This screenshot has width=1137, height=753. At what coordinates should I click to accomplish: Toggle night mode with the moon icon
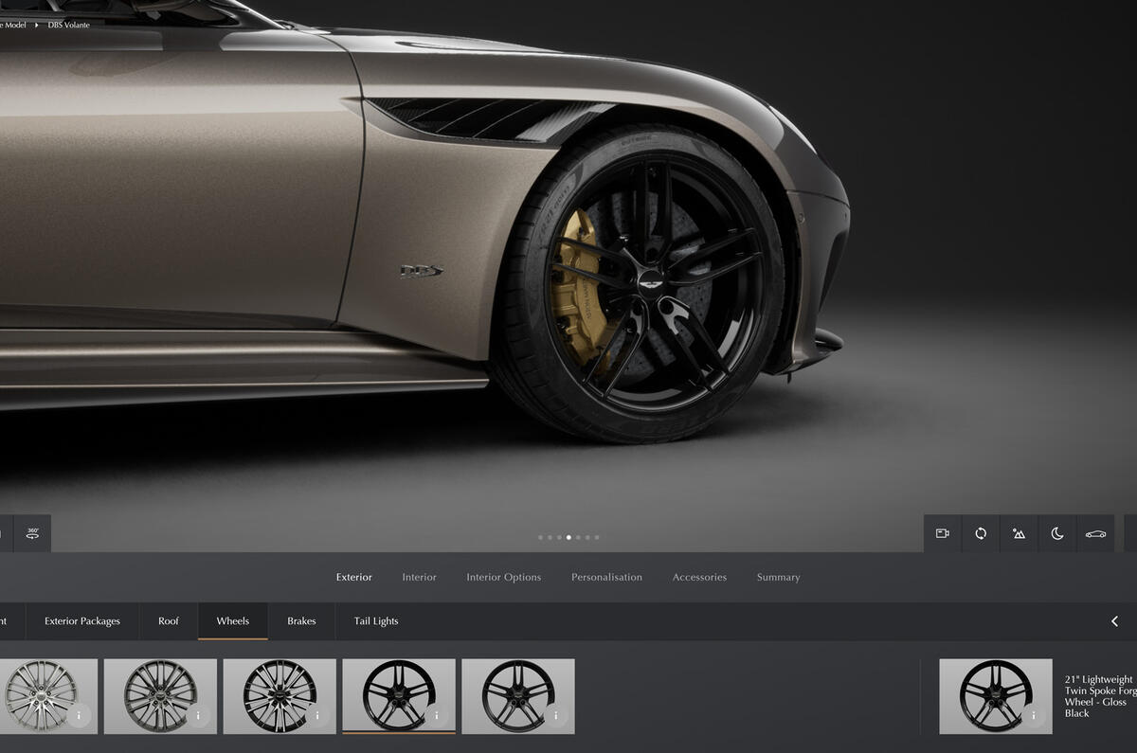click(1057, 533)
